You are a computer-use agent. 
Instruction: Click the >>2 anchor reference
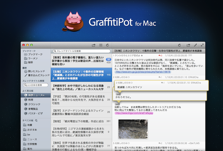click(x=118, y=94)
